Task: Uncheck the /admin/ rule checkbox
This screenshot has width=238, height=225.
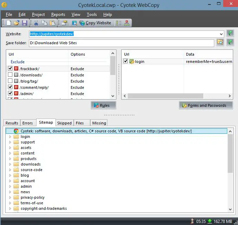Action: tap(10, 93)
